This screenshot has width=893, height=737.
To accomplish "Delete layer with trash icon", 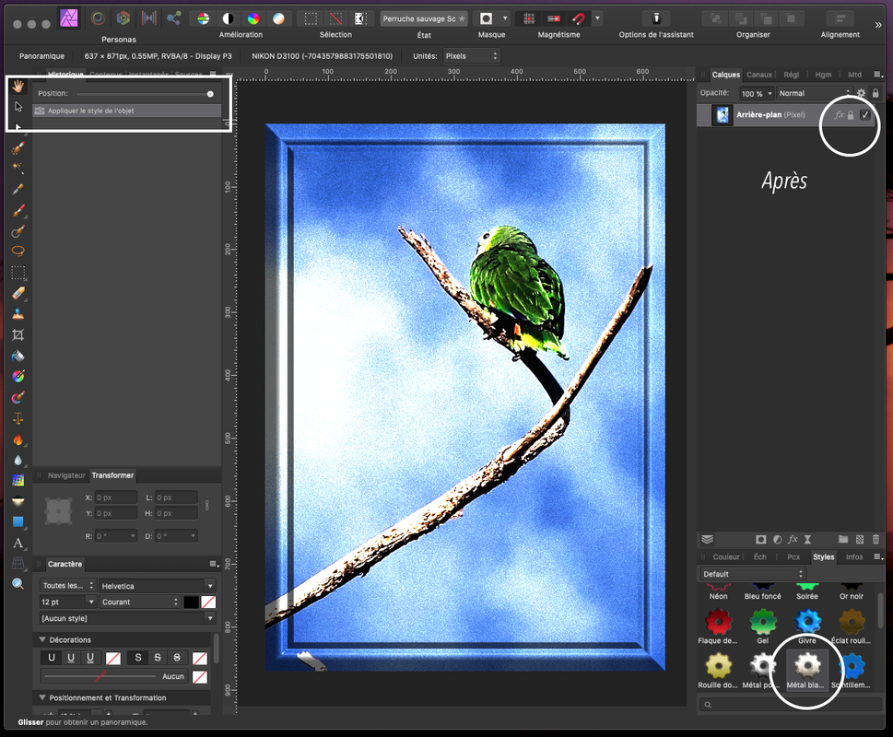I will click(875, 539).
